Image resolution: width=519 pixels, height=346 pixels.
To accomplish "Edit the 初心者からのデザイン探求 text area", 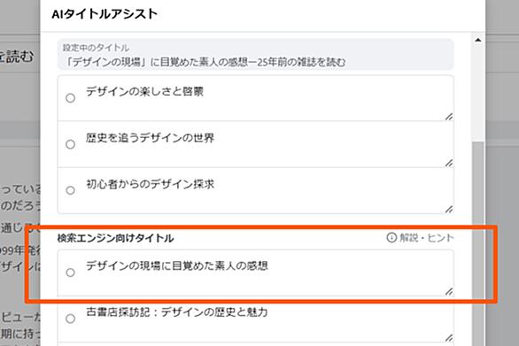I will click(x=264, y=191).
